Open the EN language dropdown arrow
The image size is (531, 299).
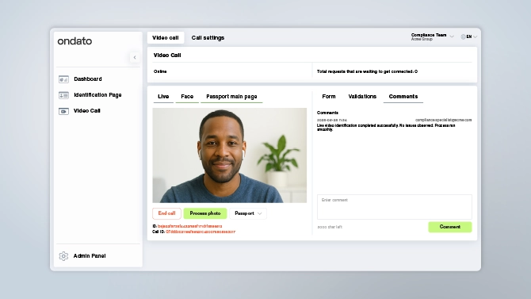475,36
